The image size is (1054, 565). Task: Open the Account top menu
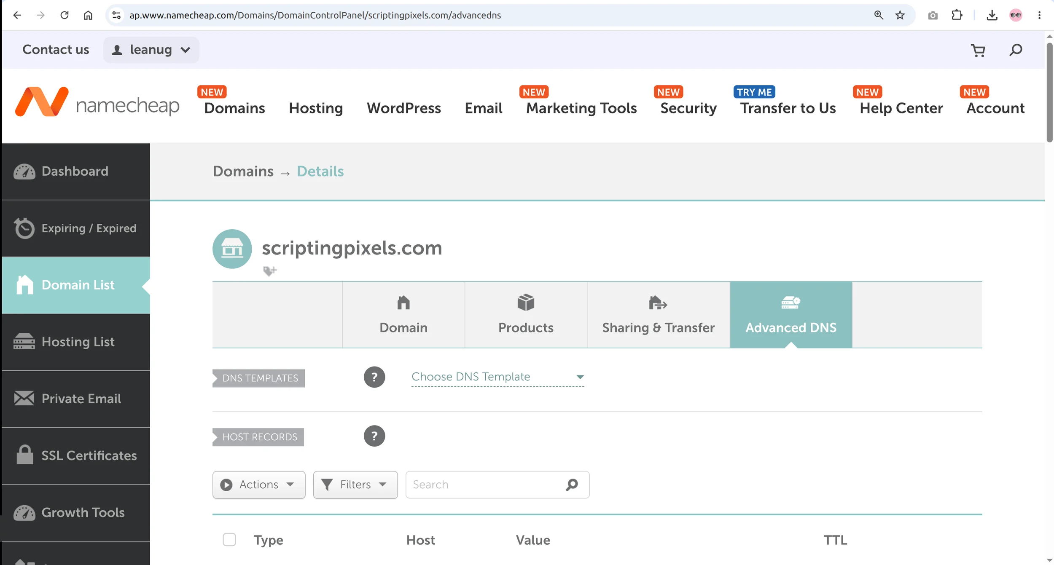click(995, 108)
